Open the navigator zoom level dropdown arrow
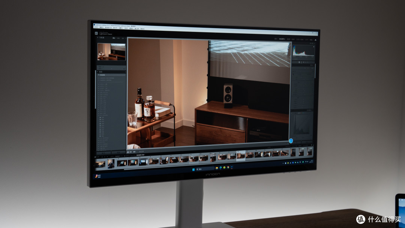The height and width of the screenshot is (228, 405). click(x=125, y=38)
